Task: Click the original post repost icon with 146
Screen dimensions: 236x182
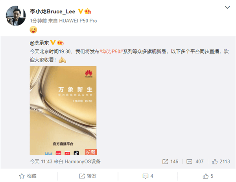Action: [x=170, y=162]
